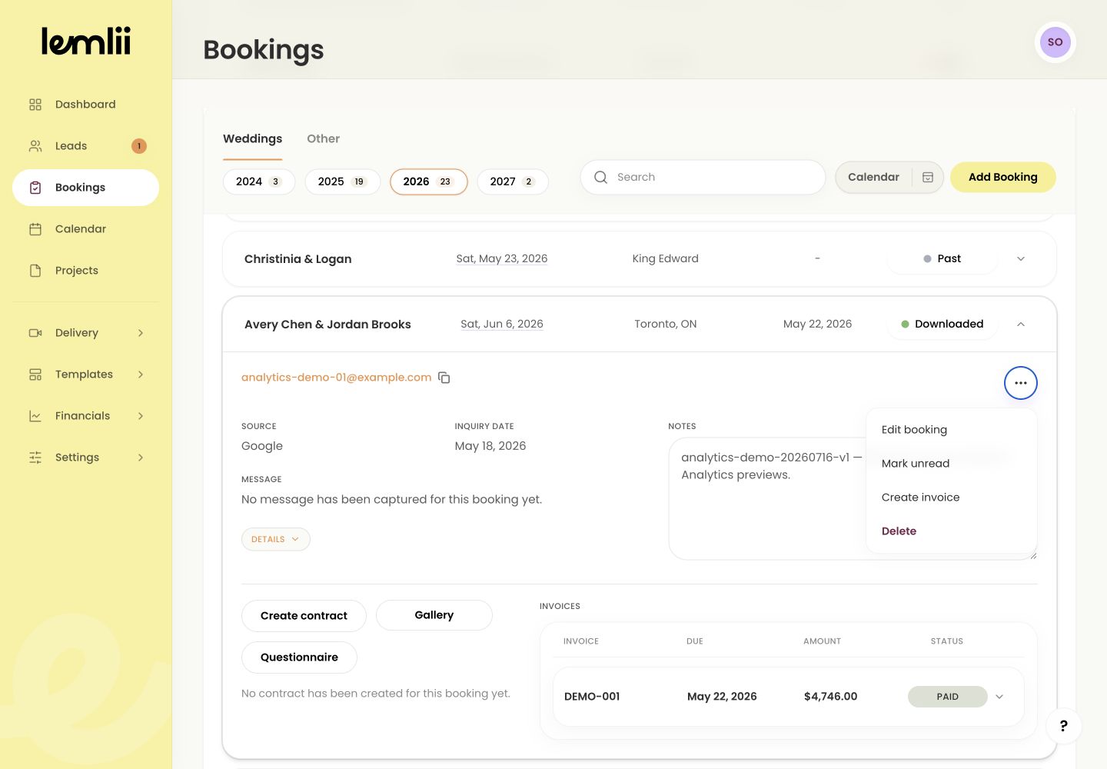
Task: Open the help question mark button
Action: point(1064,726)
